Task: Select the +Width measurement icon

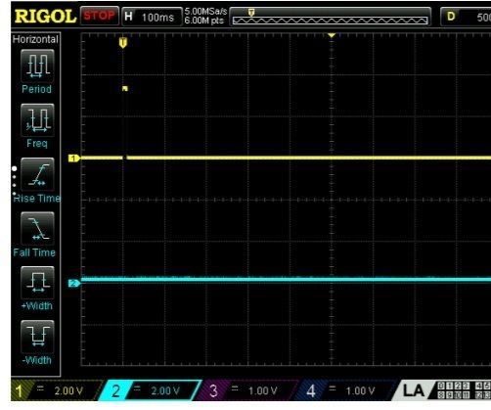Action: coord(37,283)
